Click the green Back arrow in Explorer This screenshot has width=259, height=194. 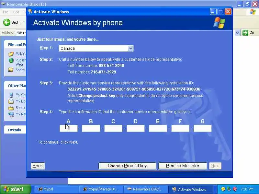pos(7,22)
